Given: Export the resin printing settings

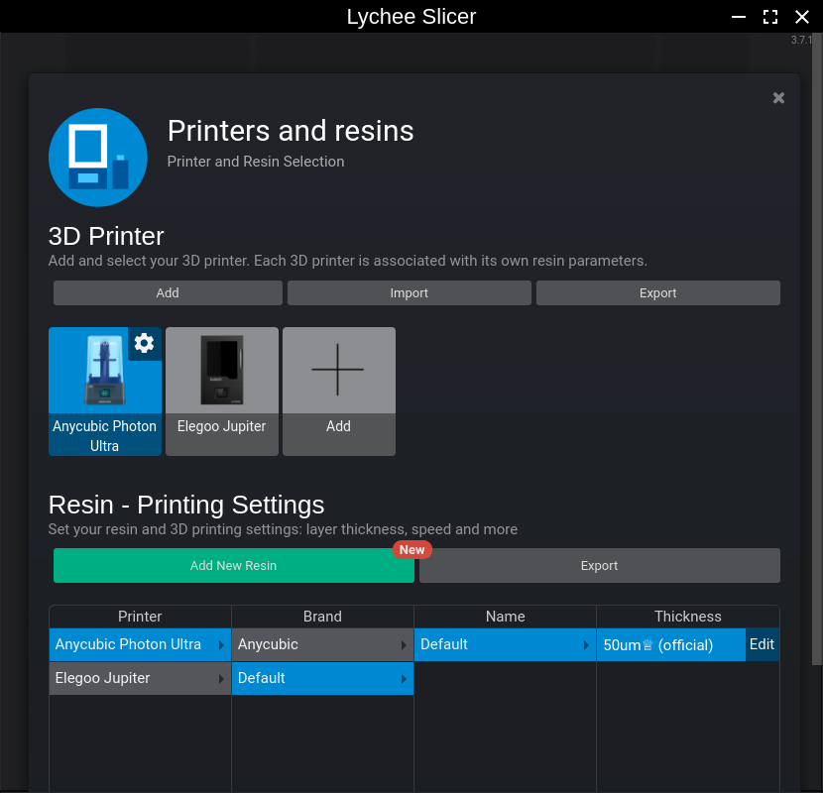Looking at the screenshot, I should coord(599,566).
